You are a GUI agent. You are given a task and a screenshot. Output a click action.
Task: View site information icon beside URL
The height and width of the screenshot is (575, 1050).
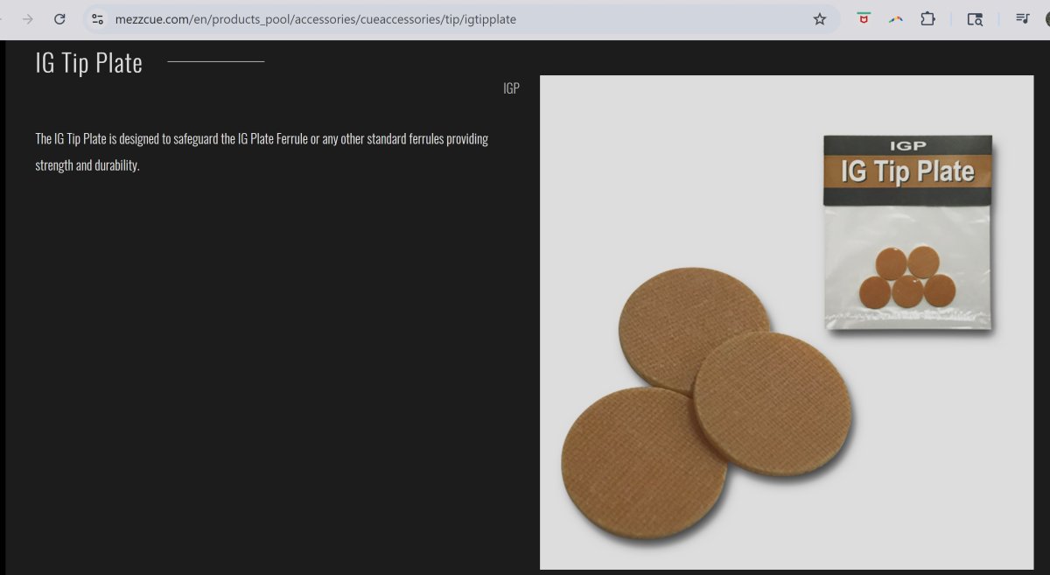pos(98,18)
